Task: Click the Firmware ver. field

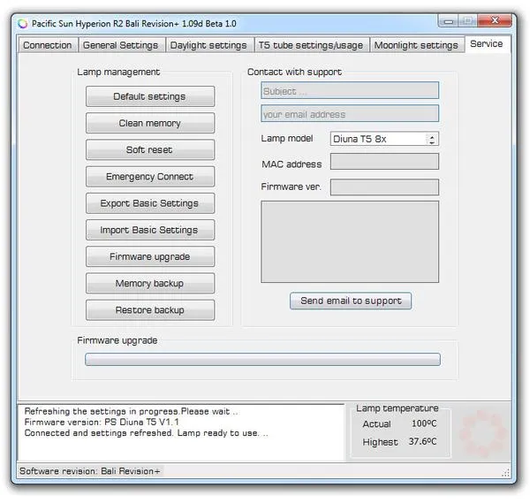Action: (384, 187)
